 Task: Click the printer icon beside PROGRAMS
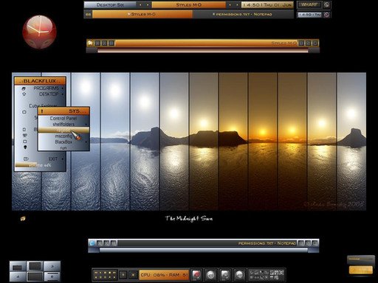[x=24, y=88]
